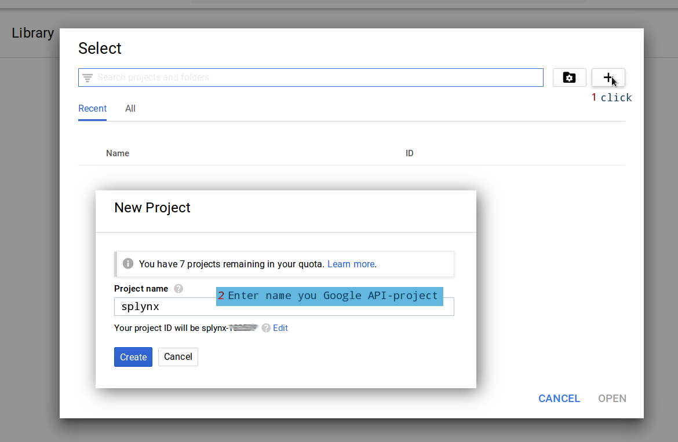
Task: Cancel the New Project dialog
Action: tap(178, 357)
